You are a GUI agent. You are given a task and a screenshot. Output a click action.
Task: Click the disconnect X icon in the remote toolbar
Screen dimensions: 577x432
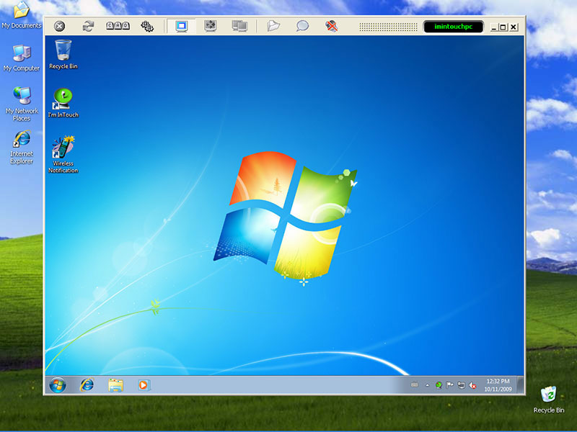[x=59, y=26]
